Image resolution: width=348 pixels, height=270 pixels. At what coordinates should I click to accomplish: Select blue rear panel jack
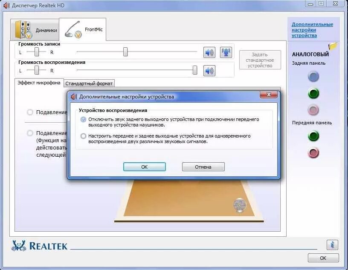tap(313, 77)
